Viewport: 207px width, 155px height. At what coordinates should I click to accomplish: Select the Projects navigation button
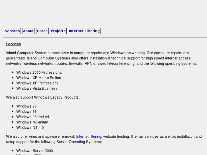[x=58, y=31]
